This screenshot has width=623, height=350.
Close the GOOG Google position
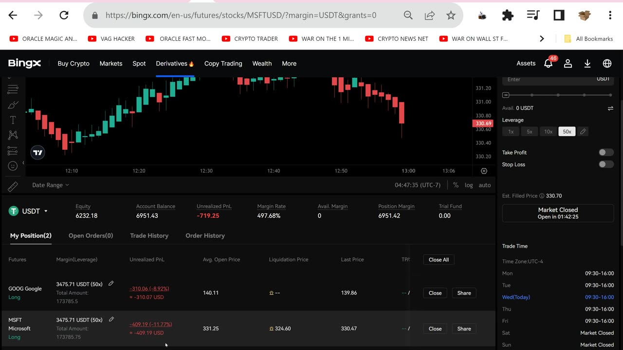tap(435, 293)
